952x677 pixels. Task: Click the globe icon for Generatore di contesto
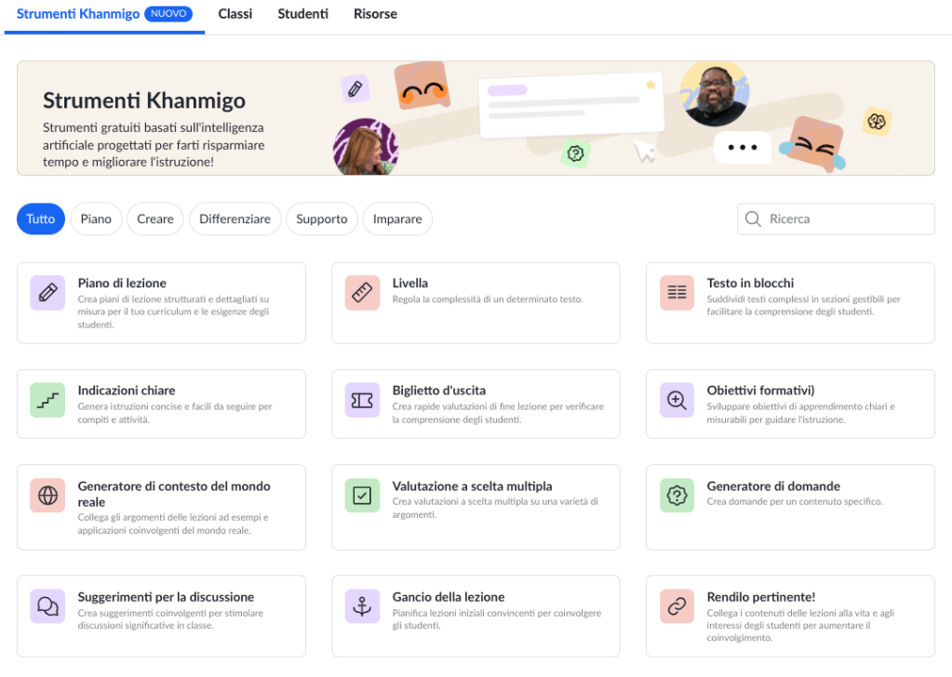click(x=47, y=496)
